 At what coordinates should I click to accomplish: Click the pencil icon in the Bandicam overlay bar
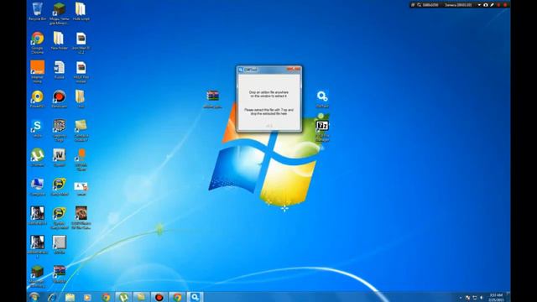[x=492, y=5]
